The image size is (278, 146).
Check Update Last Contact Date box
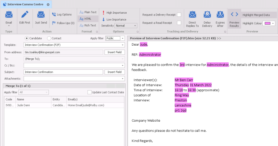pyautogui.click(x=89, y=92)
